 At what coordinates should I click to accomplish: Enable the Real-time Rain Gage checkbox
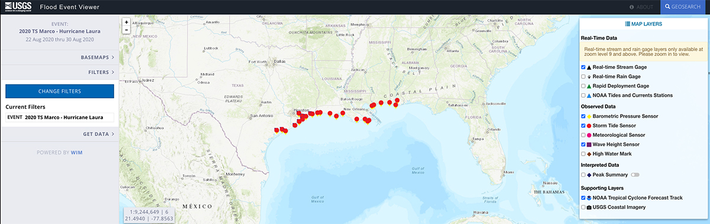584,77
